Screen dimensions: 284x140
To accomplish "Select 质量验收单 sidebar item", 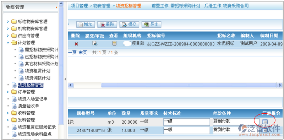I will 28,106.
